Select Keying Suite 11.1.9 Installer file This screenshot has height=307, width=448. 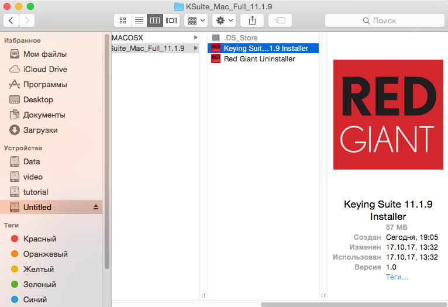263,49
